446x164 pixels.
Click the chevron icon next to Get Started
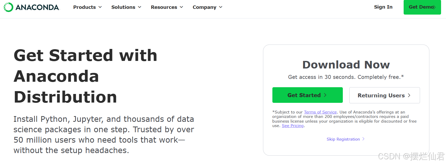(x=325, y=95)
